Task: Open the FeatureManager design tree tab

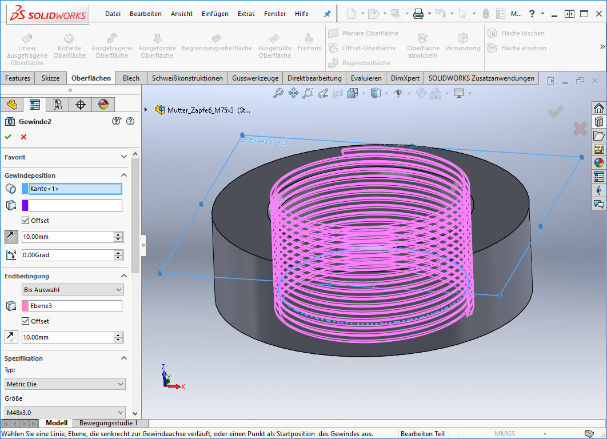Action: pyautogui.click(x=12, y=105)
